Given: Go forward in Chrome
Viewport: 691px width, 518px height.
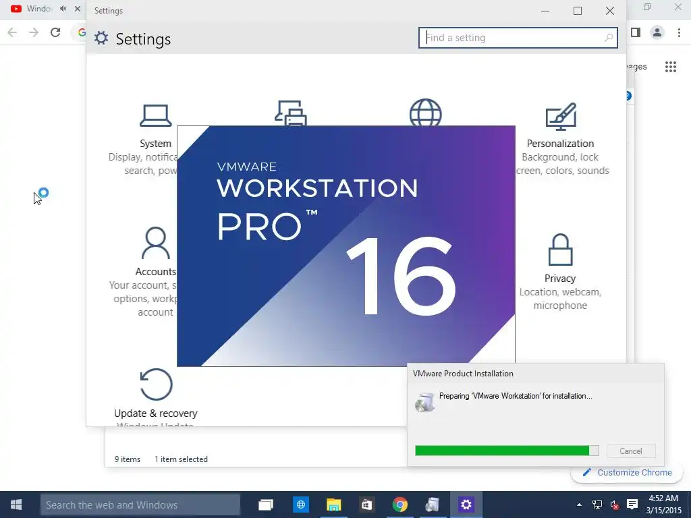Looking at the screenshot, I should coord(34,32).
